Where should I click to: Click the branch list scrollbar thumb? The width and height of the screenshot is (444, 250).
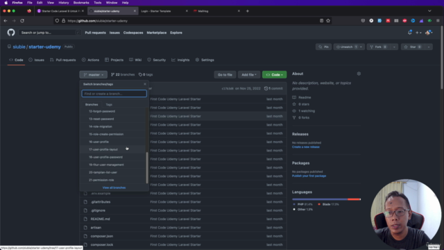[x=147, y=168]
